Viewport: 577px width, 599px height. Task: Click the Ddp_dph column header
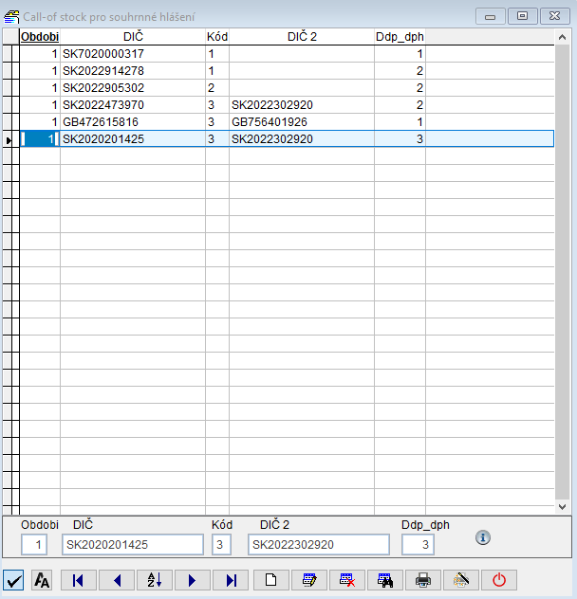pos(400,37)
